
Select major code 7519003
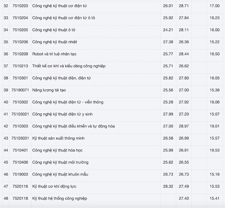pos(20,174)
